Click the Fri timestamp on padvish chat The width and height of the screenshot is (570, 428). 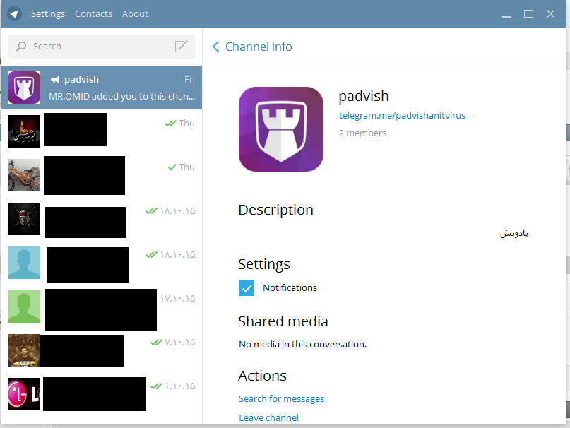pos(189,79)
